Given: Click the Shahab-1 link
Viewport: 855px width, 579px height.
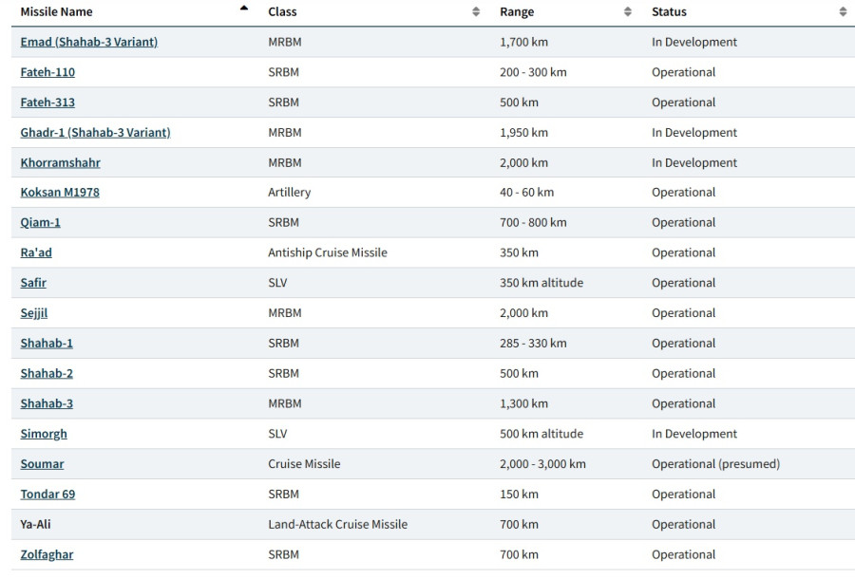Looking at the screenshot, I should (x=47, y=344).
